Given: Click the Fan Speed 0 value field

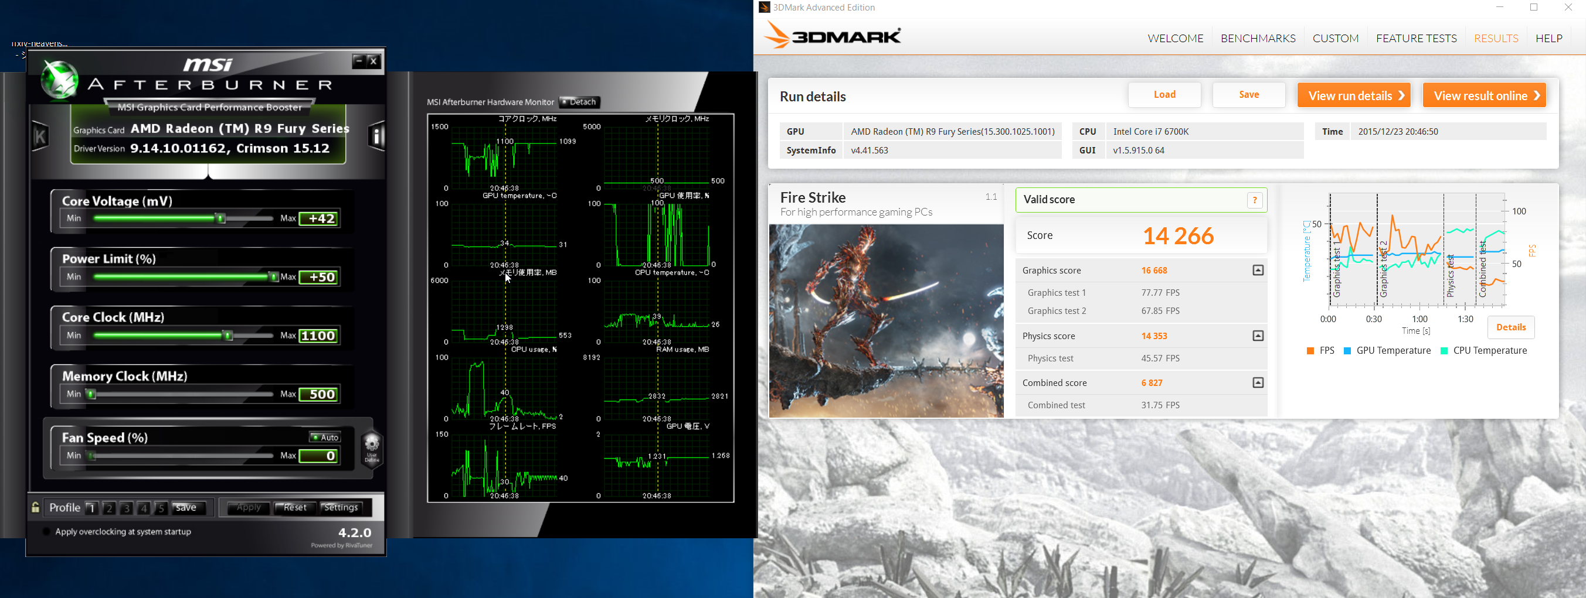Looking at the screenshot, I should tap(318, 456).
